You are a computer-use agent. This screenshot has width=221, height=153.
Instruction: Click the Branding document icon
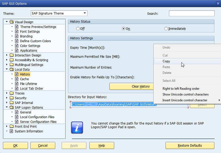[x=17, y=36]
